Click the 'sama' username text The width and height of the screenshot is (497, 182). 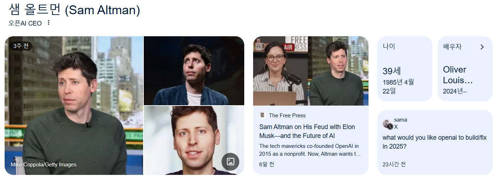coord(400,120)
